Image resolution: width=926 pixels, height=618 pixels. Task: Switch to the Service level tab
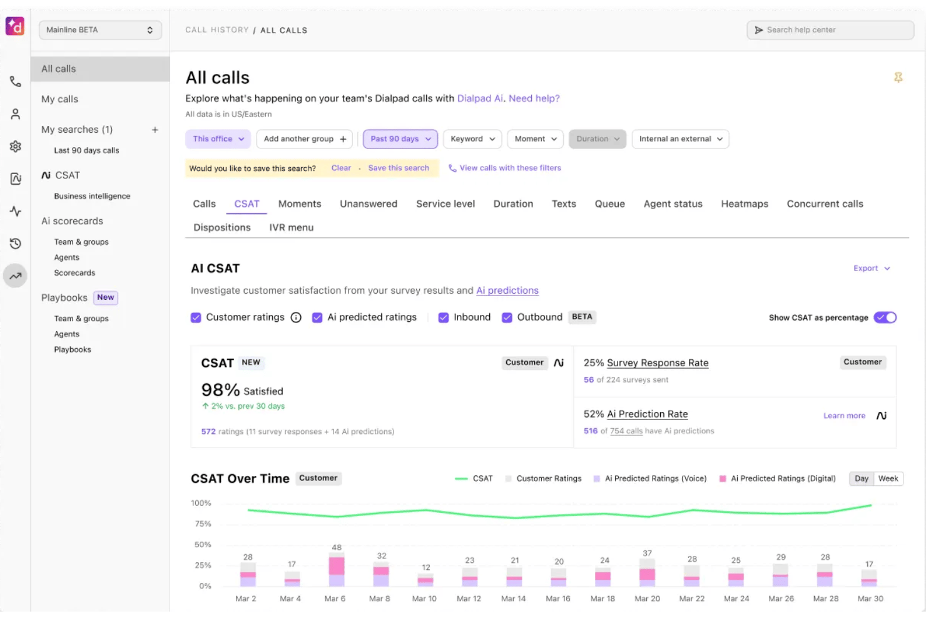pos(445,204)
